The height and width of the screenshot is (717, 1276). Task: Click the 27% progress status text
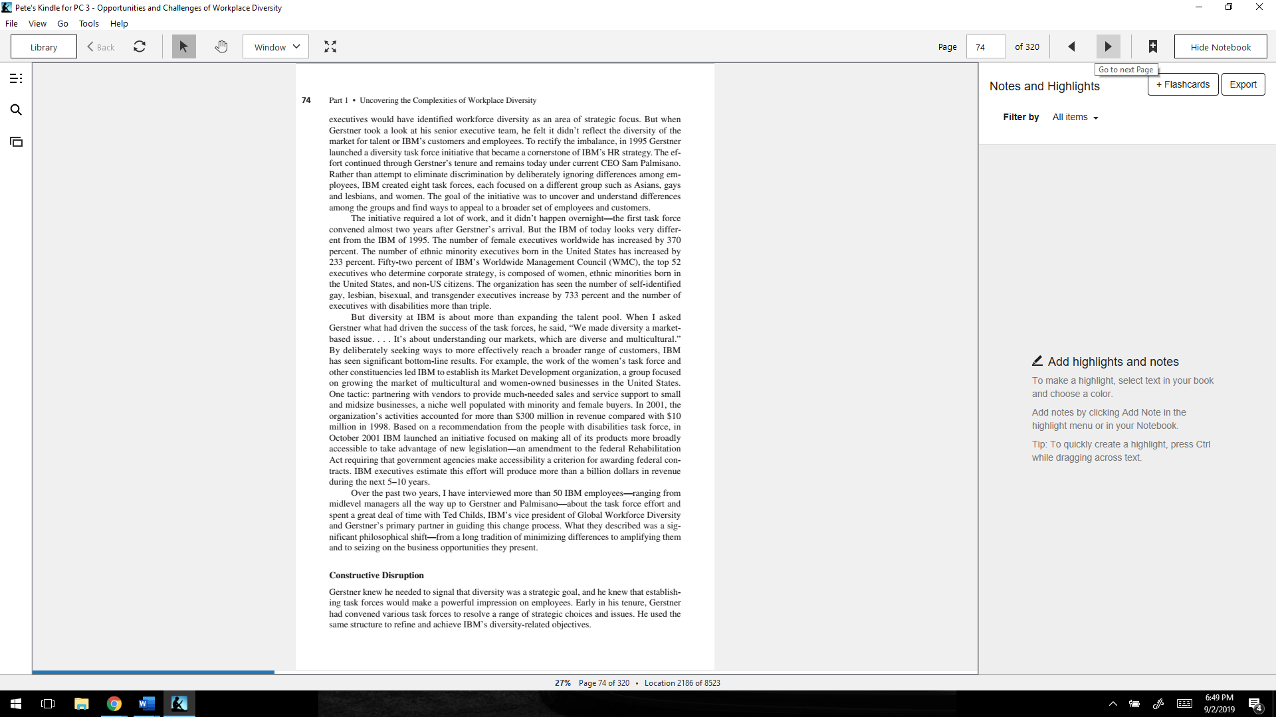(x=563, y=683)
